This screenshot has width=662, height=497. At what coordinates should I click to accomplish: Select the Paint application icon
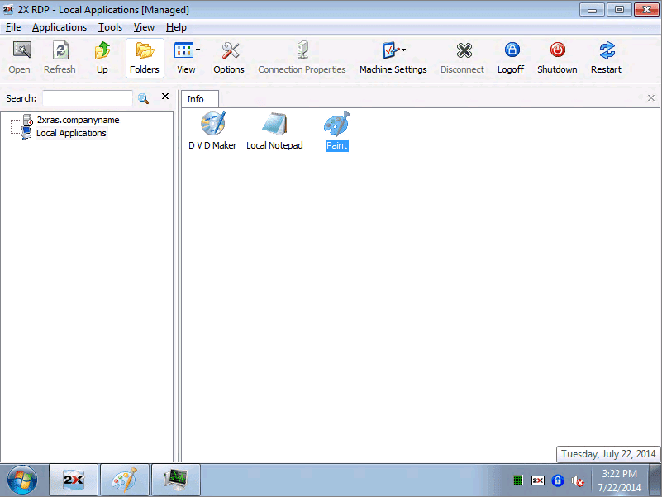[337, 131]
